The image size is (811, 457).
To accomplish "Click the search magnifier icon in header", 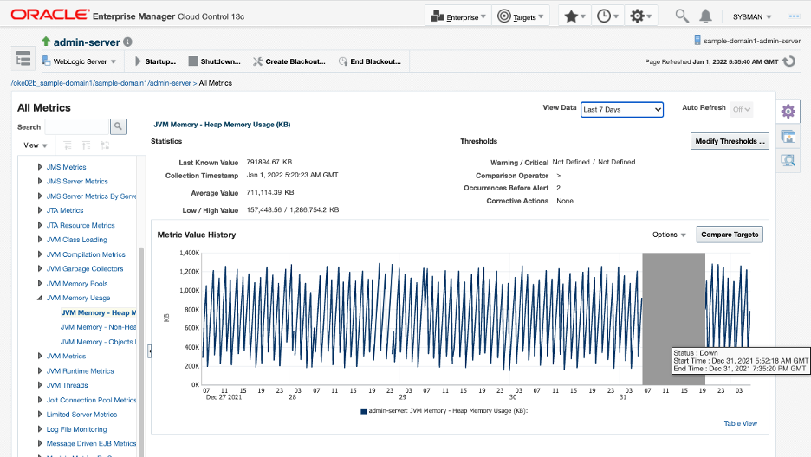I will pos(682,16).
